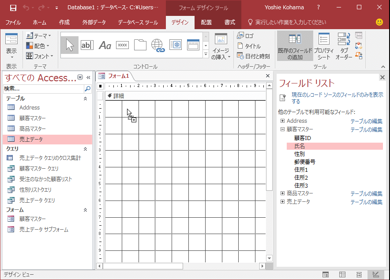Select the Label control tool
The width and height of the screenshot is (390, 280).
[105, 45]
